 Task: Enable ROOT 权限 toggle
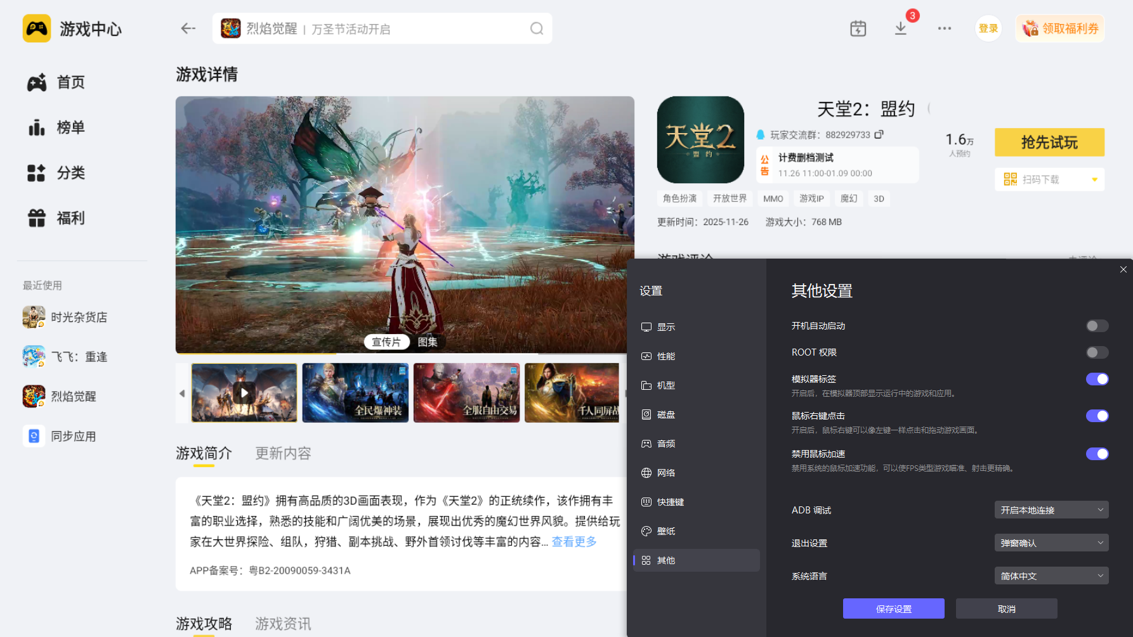point(1097,352)
